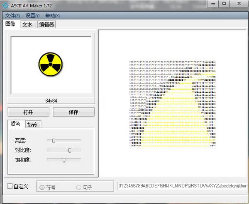Select the 句子 radio button
The width and height of the screenshot is (249, 204).
[79, 187]
